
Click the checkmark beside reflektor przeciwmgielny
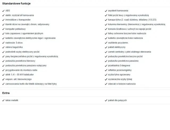coord(106,70)
